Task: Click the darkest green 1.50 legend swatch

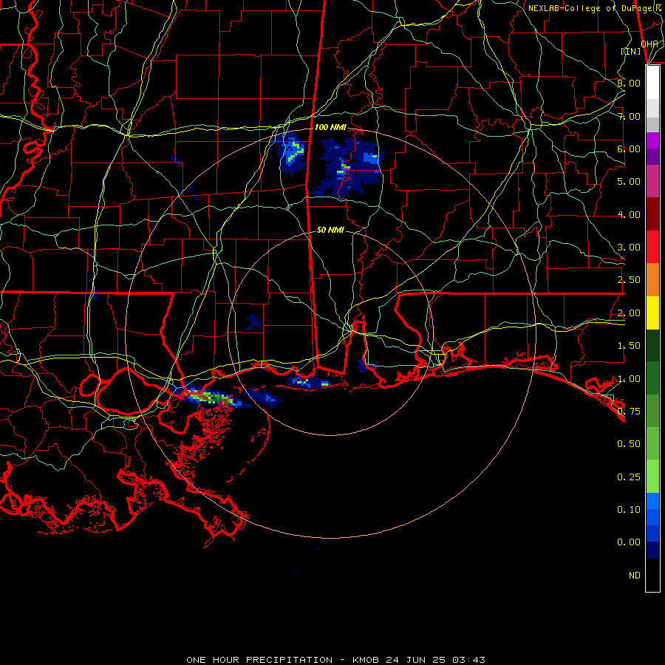Action: pos(652,345)
